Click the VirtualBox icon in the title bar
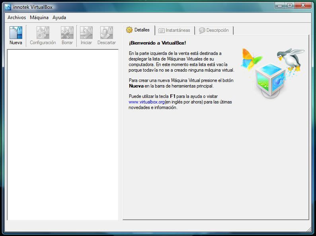The width and height of the screenshot is (316, 236). 8,7
